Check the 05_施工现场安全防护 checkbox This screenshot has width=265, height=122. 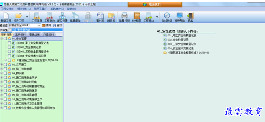point(5,77)
